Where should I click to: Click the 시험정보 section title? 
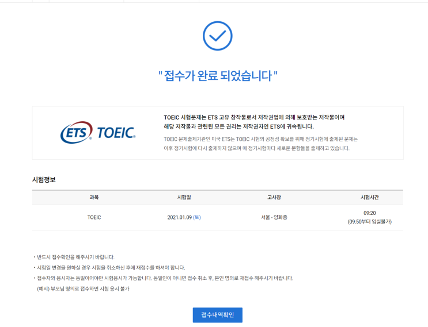tap(44, 180)
